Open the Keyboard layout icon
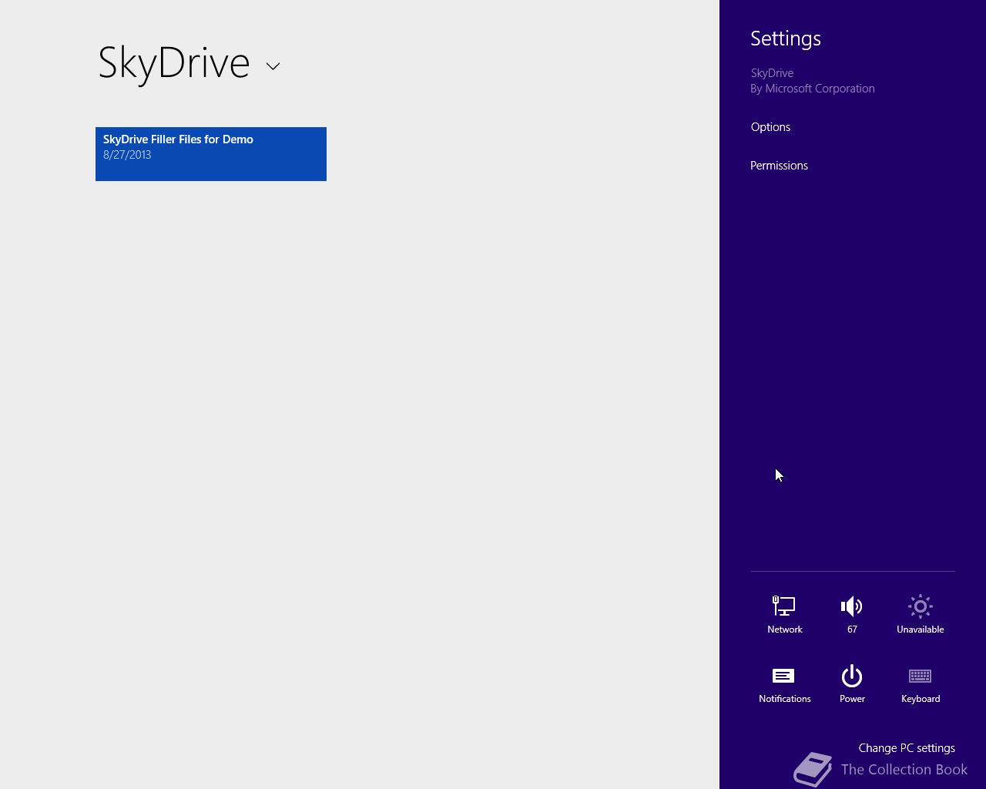The image size is (986, 789). [920, 676]
